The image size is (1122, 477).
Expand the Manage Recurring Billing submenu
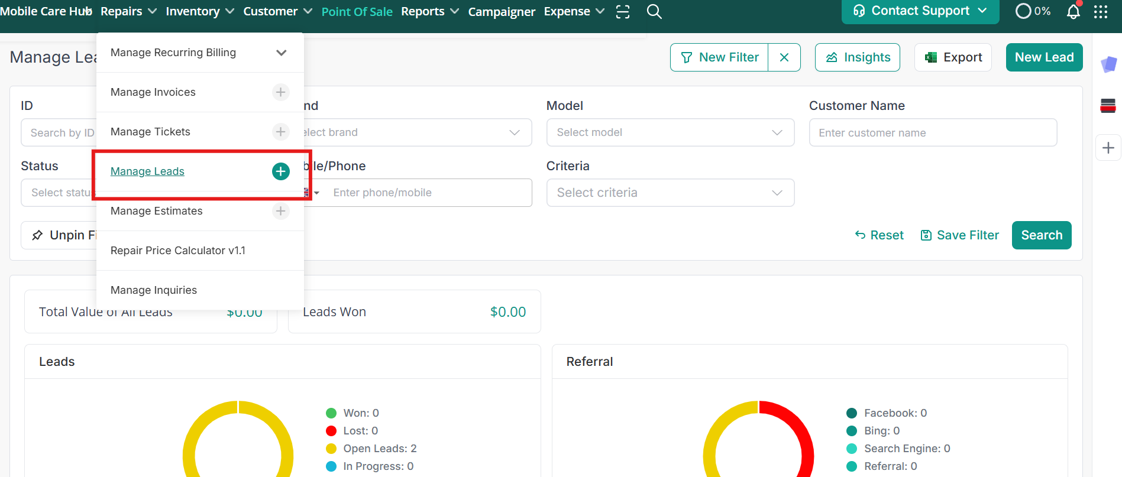281,53
